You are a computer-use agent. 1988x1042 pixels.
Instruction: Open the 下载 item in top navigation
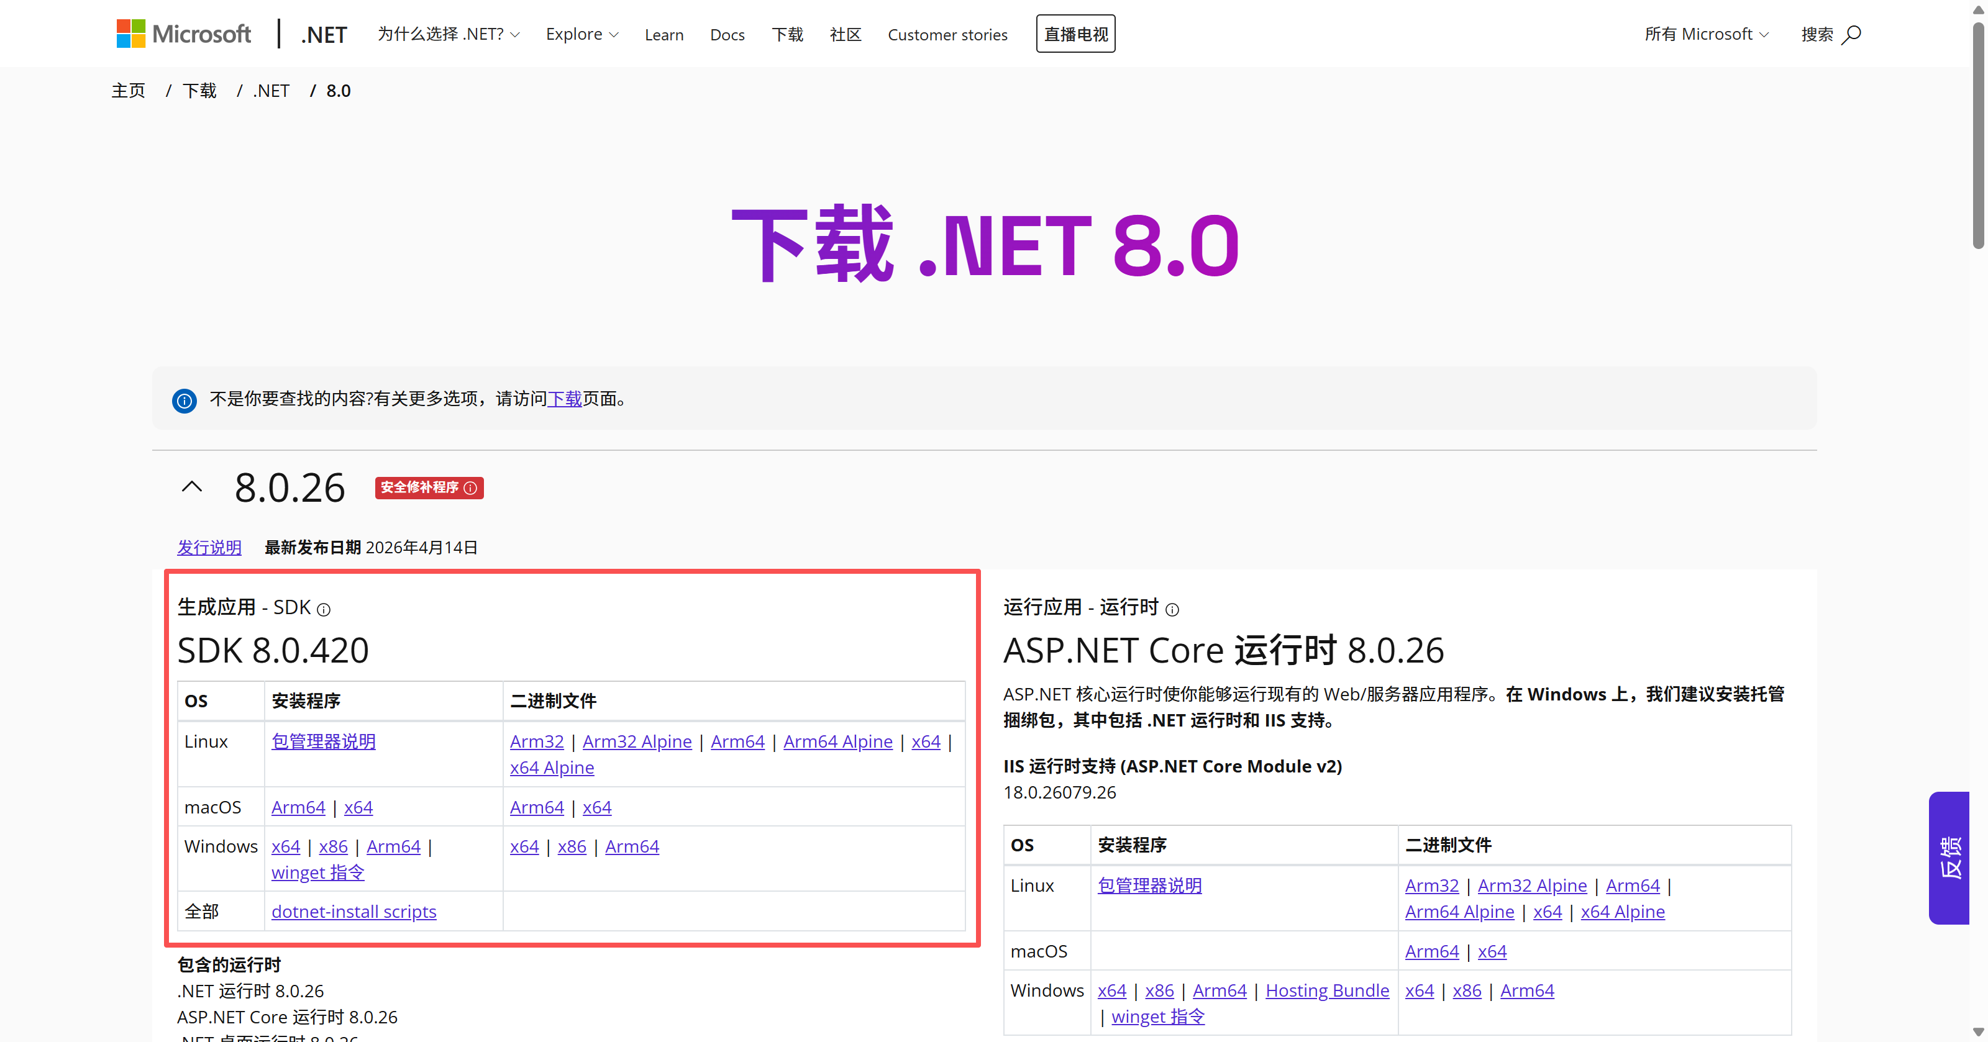787,35
